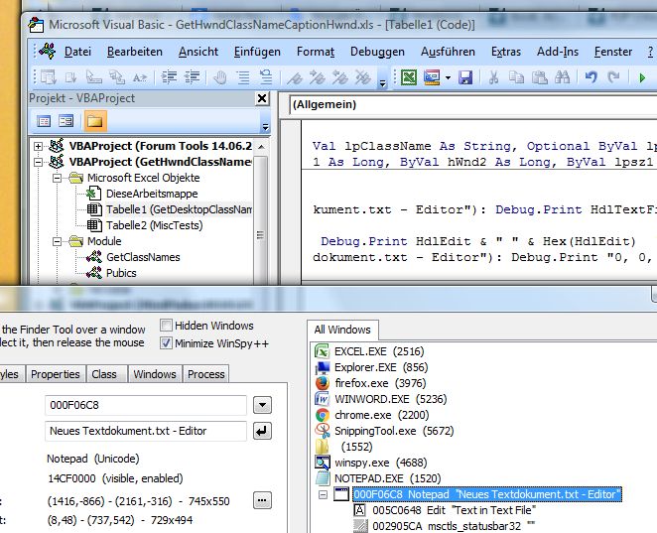Screen dimensions: 657x533
Task: Open the (Allgemein) object combo box
Action: coord(472,105)
